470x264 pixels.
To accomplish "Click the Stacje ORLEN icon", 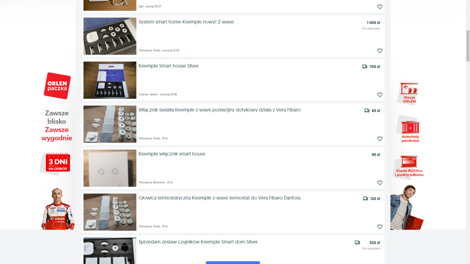I will tap(409, 93).
